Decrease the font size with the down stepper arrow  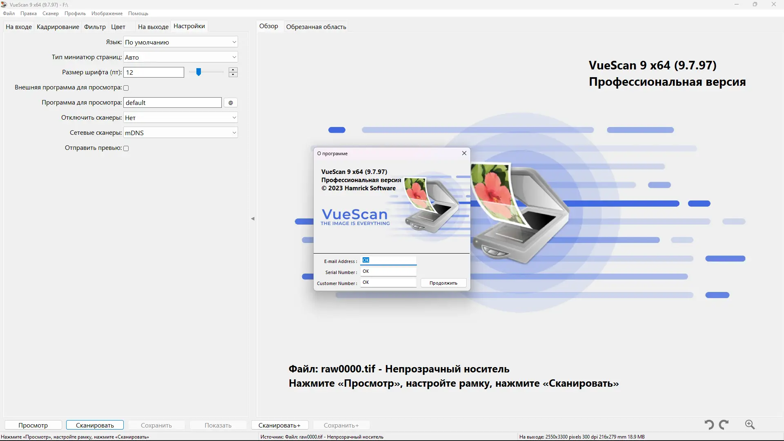233,75
